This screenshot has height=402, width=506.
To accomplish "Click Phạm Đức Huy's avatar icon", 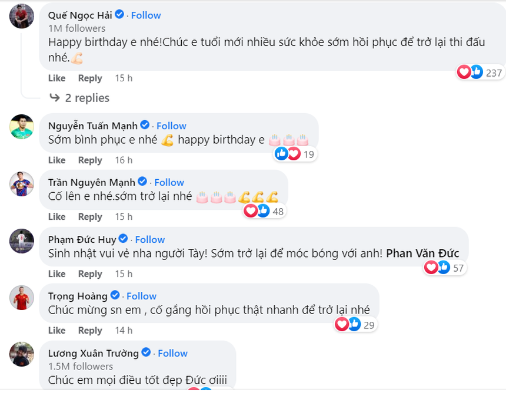I will (22, 240).
